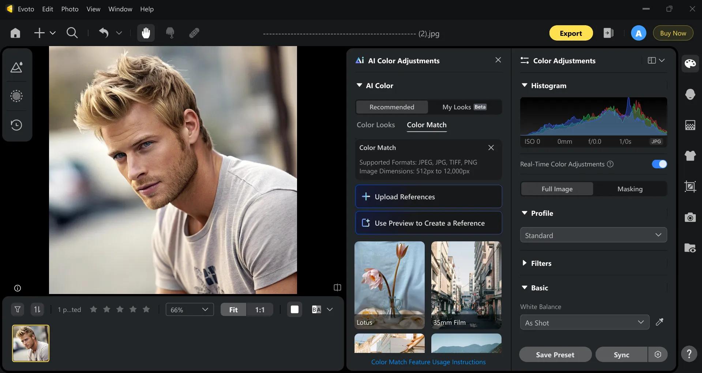The height and width of the screenshot is (373, 702).
Task: Open the Profile Standard dropdown
Action: 593,235
